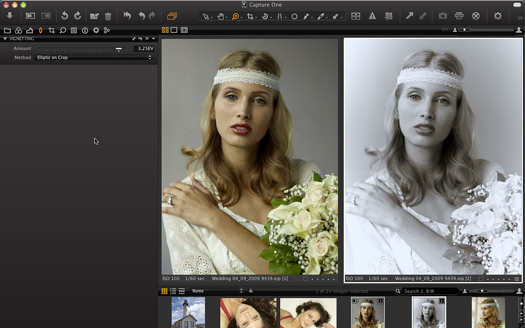
Task: Adjust the Vignetting Amount slider
Action: tap(118, 49)
